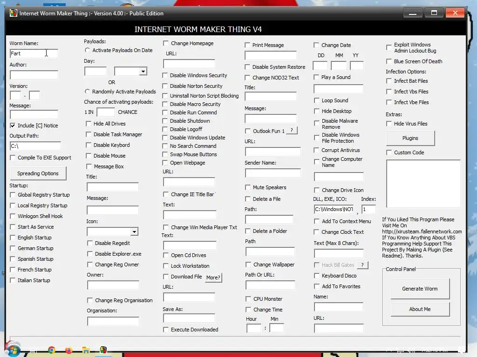
Task: Click the Clock Text (Max 8 Chars) field
Action: tap(339, 253)
